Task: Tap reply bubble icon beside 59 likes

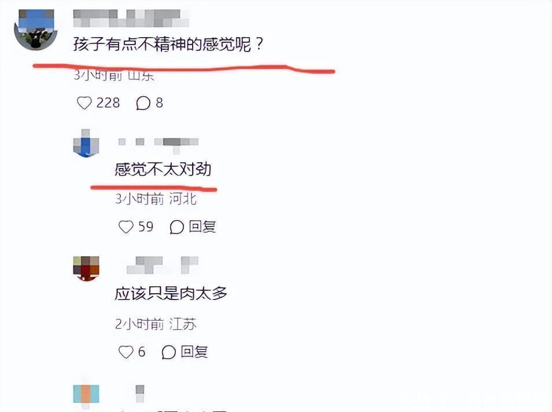Action: [176, 227]
